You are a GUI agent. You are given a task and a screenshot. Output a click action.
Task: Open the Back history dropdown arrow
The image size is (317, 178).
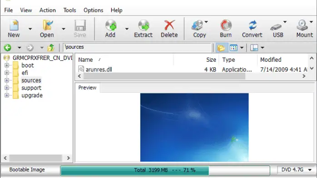tap(19, 48)
